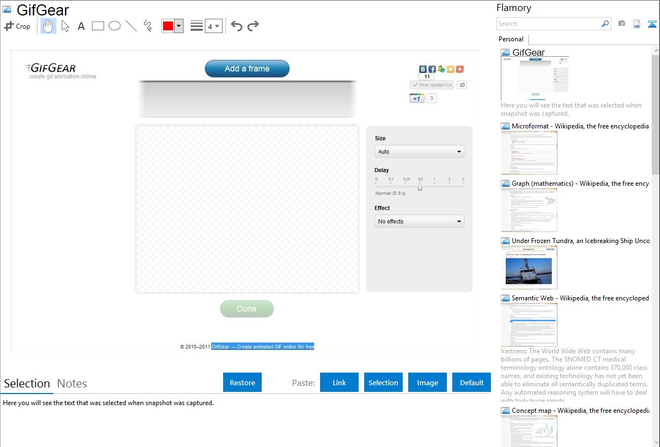Viewport: 660px width, 447px height.
Task: Undo the last annotation
Action: [236, 26]
